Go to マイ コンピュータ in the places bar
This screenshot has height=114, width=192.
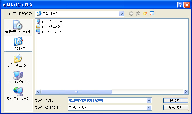click(x=18, y=77)
